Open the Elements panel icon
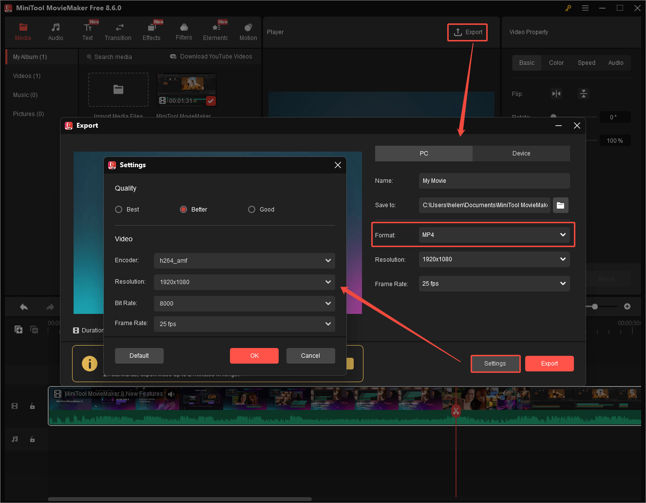Image resolution: width=646 pixels, height=503 pixels. tap(216, 27)
